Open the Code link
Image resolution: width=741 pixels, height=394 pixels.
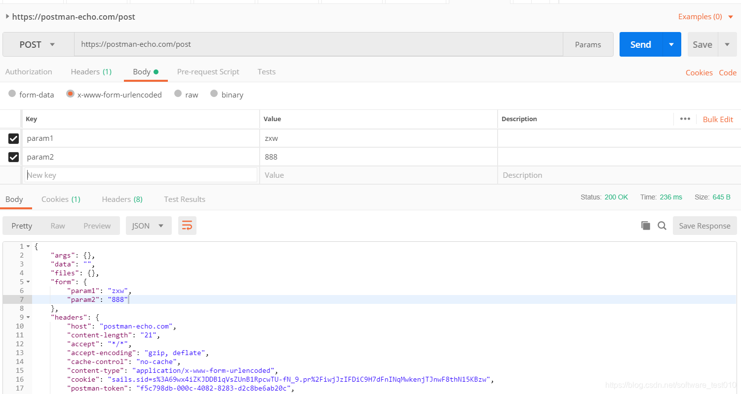coord(728,72)
